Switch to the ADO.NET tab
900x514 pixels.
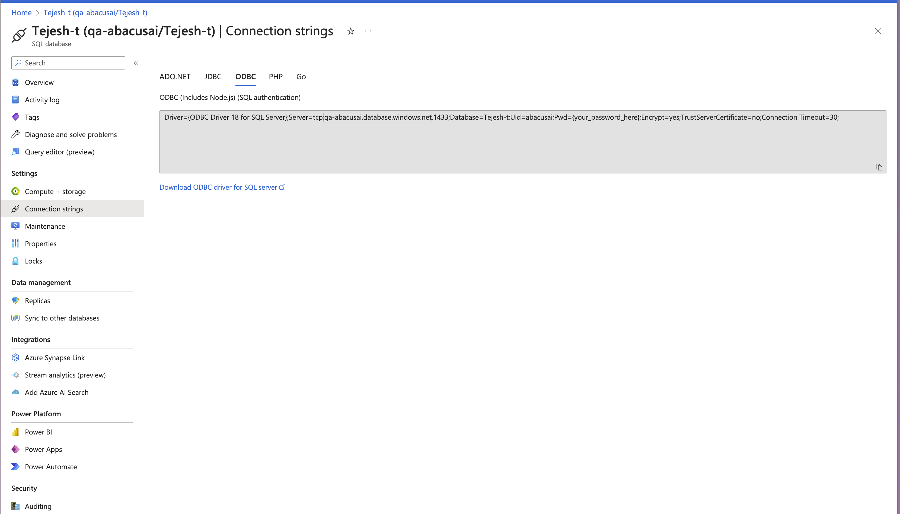coord(175,77)
